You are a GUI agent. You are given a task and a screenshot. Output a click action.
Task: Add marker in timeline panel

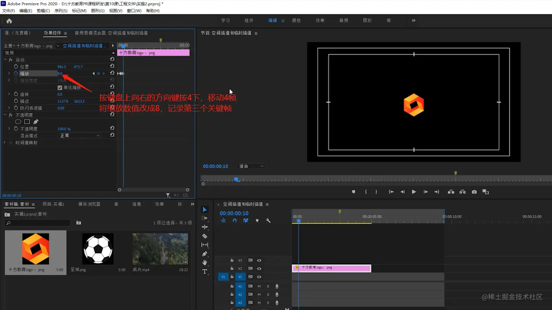point(257,221)
